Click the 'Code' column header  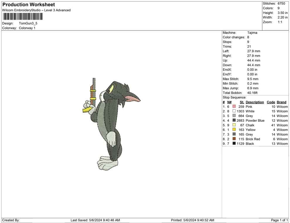pyautogui.click(x=271, y=102)
